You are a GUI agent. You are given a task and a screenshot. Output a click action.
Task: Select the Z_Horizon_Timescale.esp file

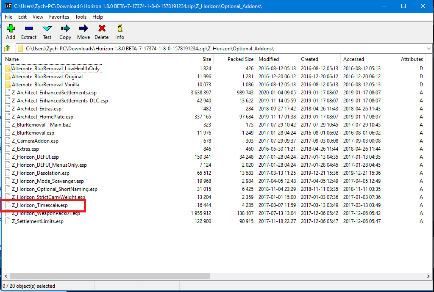pos(39,205)
